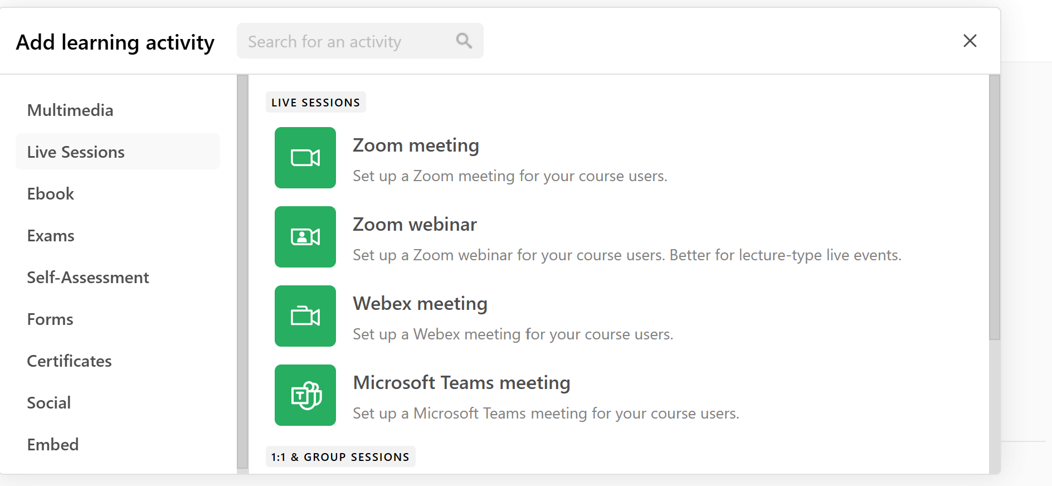The width and height of the screenshot is (1052, 486).
Task: Select the Embed category
Action: click(53, 444)
